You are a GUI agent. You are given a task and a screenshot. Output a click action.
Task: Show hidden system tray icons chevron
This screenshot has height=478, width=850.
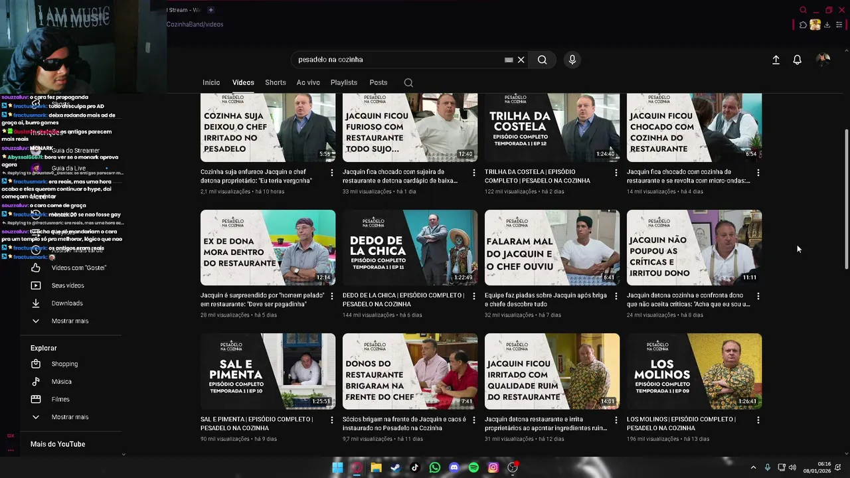(x=753, y=467)
